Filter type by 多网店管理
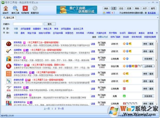The width and height of the screenshot is (160, 118). [x=26, y=29]
